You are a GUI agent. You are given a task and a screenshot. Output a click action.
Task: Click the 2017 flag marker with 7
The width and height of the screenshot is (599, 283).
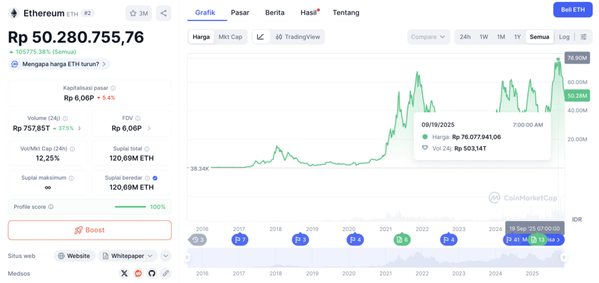pos(240,240)
